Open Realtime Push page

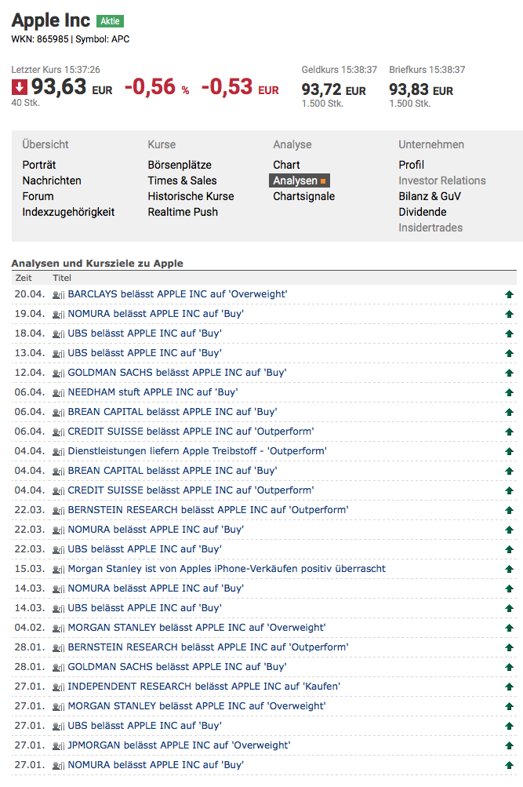pyautogui.click(x=183, y=212)
